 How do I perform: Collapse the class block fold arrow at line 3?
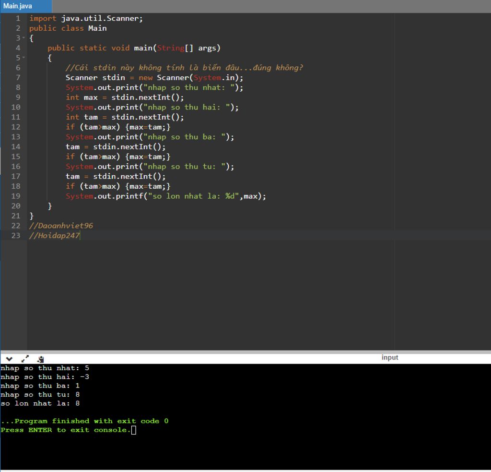coord(23,38)
